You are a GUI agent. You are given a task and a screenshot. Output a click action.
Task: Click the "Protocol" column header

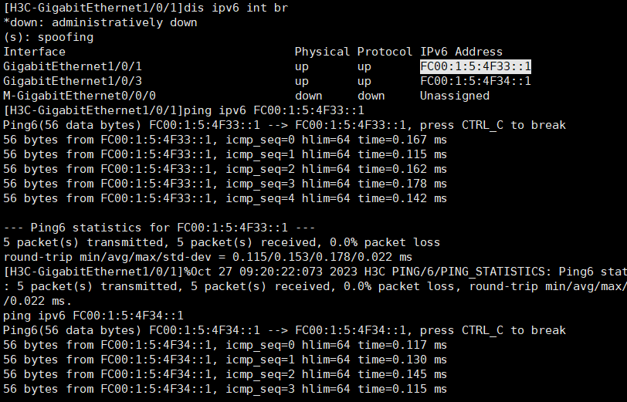[x=385, y=52]
